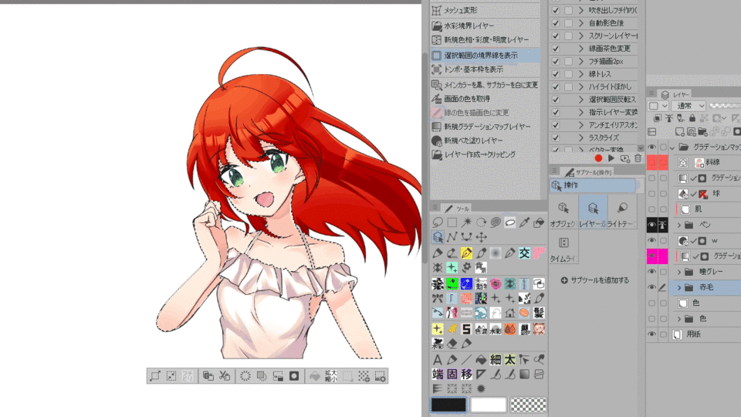Expand the 自動影色後 auto action
741x417 pixels.
[x=580, y=23]
